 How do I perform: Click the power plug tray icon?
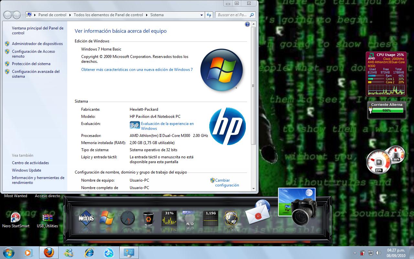363,253
